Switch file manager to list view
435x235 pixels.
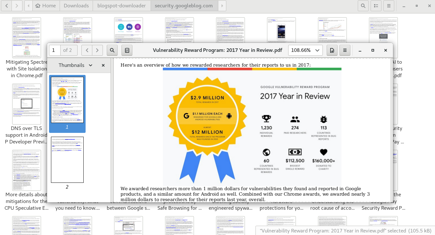(x=376, y=6)
